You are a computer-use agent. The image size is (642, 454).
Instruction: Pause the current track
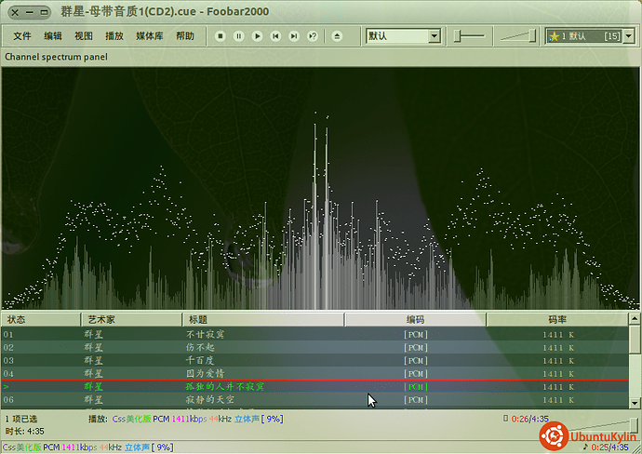click(x=239, y=36)
